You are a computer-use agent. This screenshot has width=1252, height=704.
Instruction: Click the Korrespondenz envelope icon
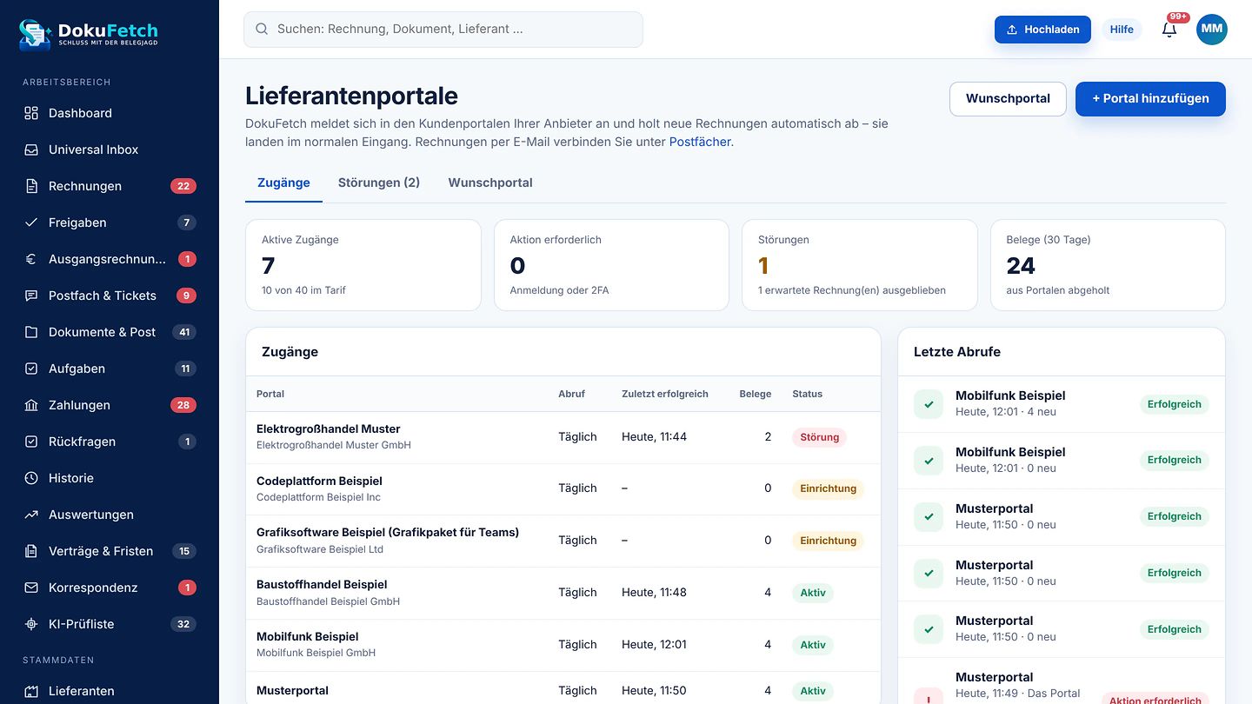pos(31,588)
